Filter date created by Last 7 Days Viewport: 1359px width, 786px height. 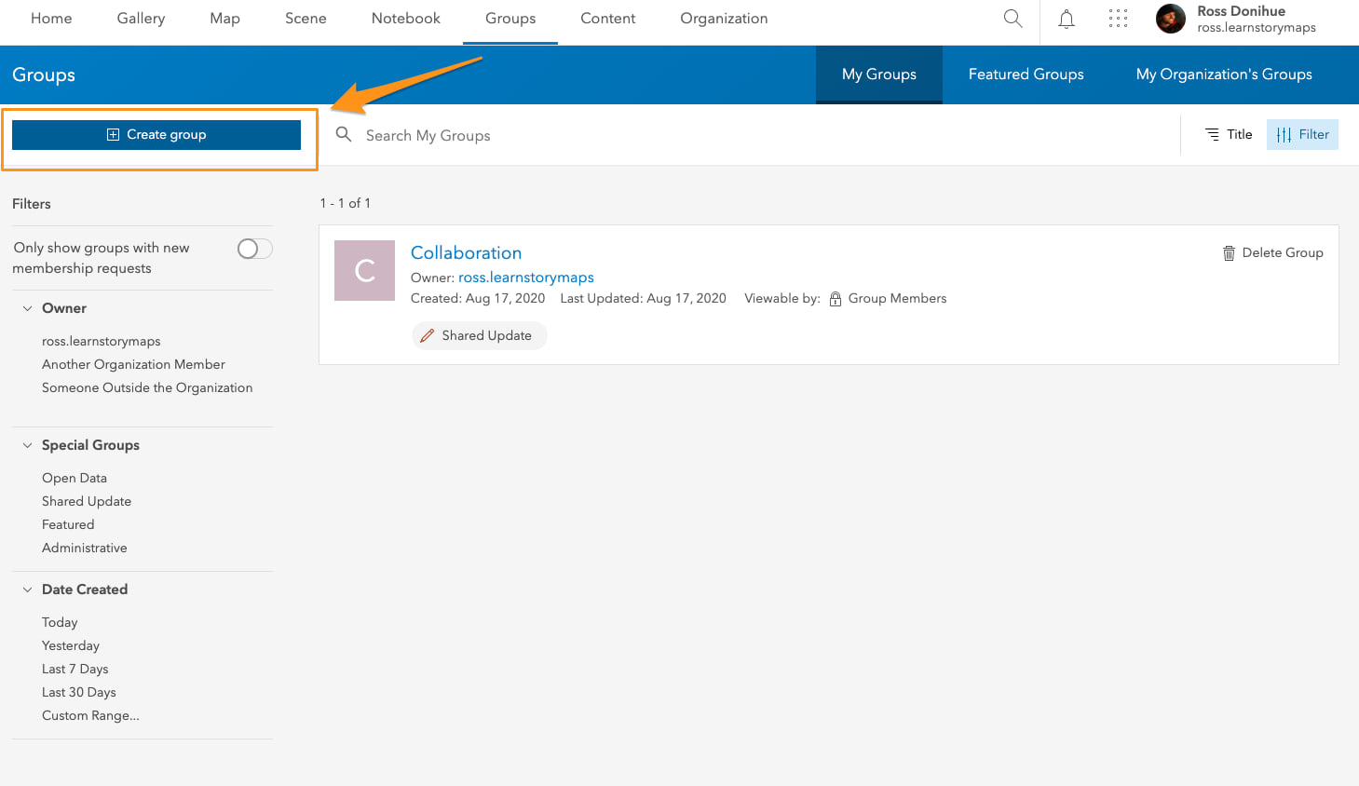(75, 669)
